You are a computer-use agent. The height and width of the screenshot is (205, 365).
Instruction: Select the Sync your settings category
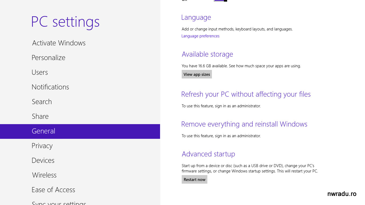point(59,203)
